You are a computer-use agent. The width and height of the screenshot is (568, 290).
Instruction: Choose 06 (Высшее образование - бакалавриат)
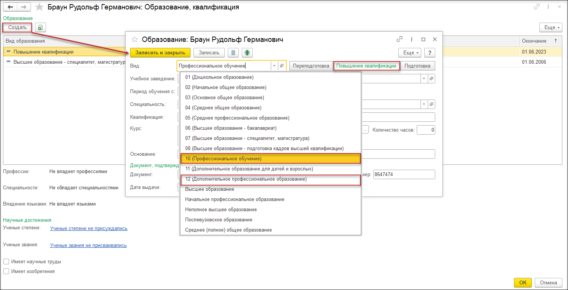(270, 128)
